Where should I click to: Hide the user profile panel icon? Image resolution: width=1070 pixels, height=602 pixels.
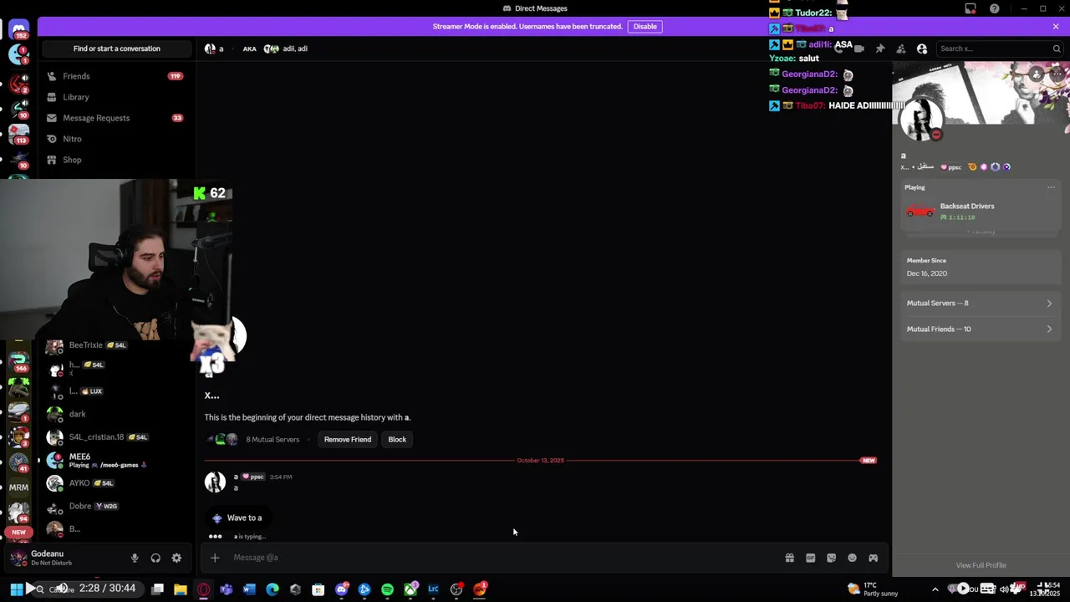[x=922, y=48]
